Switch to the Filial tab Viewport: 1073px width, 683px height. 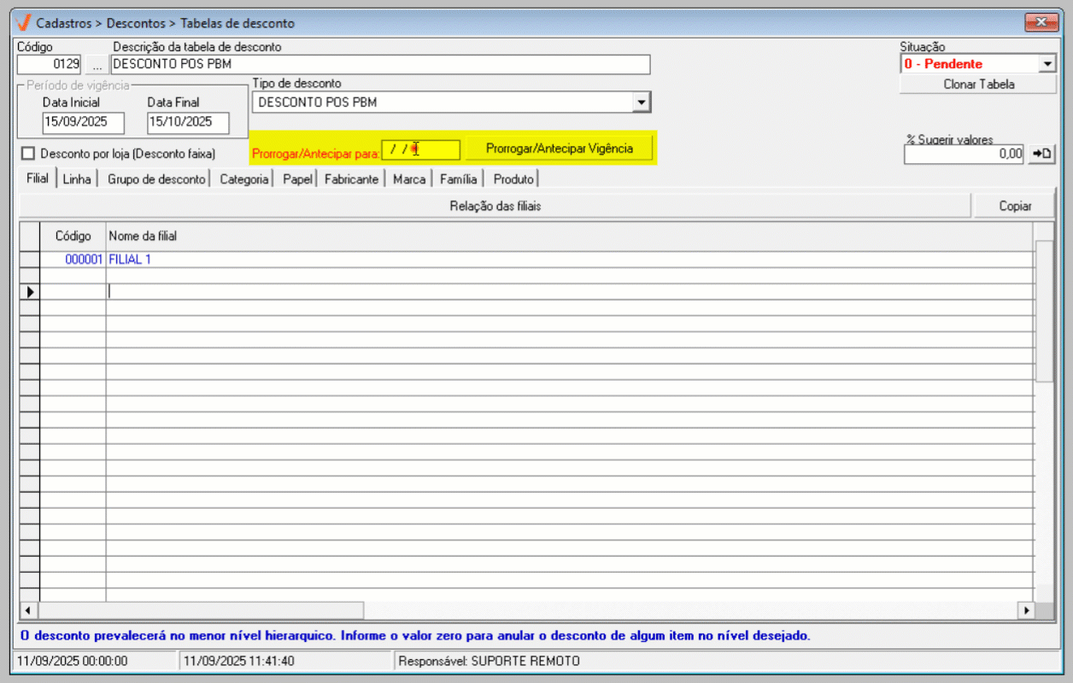click(38, 178)
